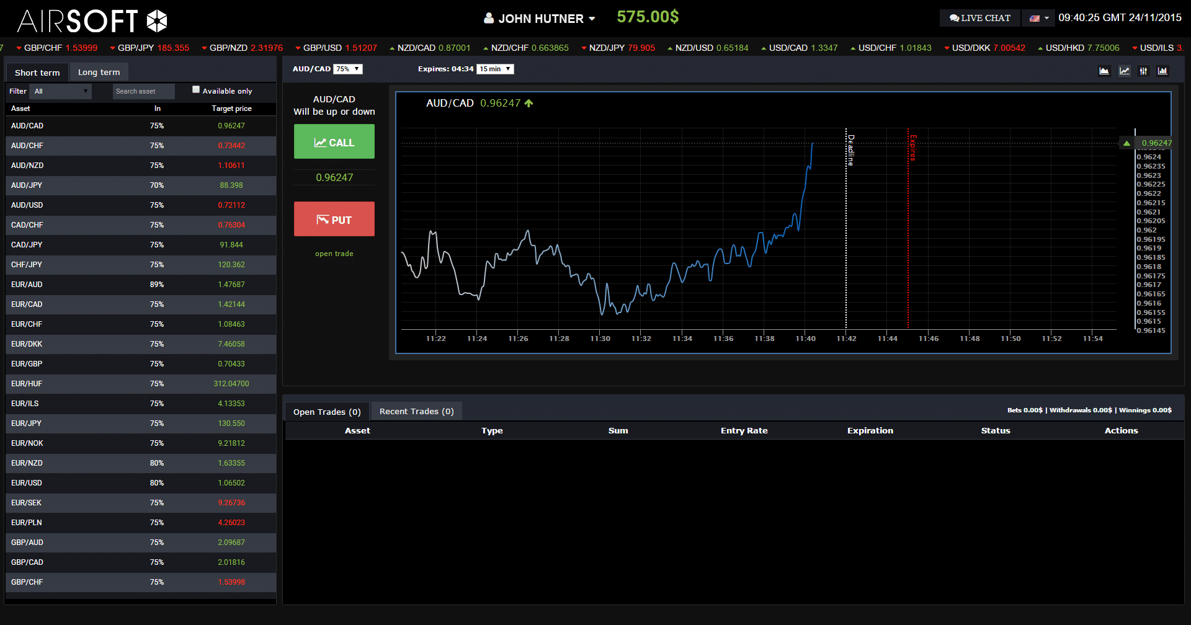Click the Search asset field
This screenshot has width=1191, height=625.
pyautogui.click(x=143, y=92)
